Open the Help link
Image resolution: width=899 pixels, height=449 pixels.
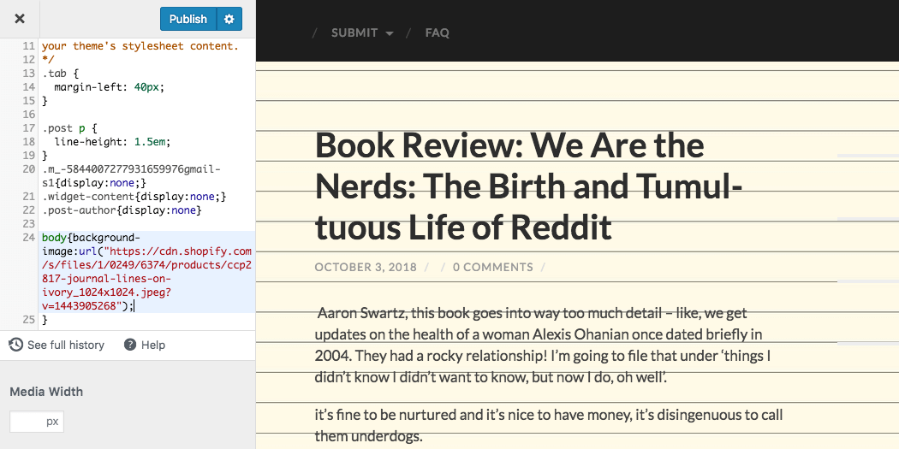[x=153, y=345]
